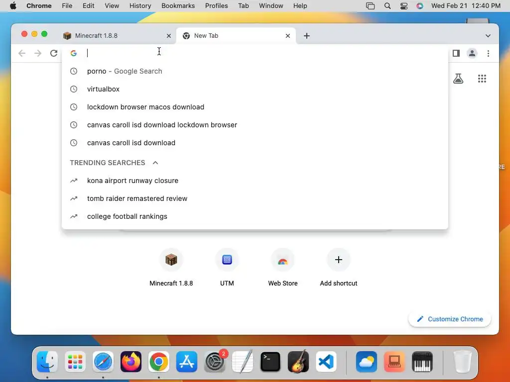Open Finder from the dock
The width and height of the screenshot is (510, 382).
pos(47,362)
